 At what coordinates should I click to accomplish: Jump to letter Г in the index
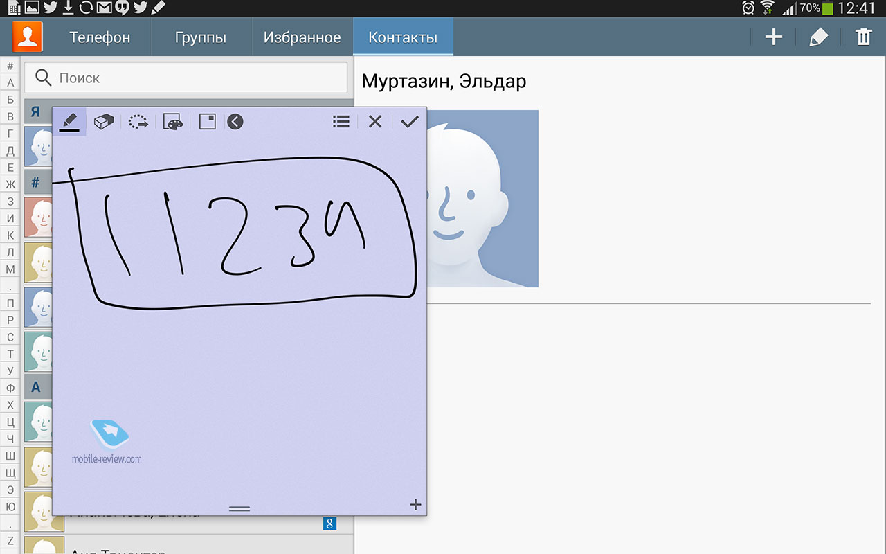(10, 134)
